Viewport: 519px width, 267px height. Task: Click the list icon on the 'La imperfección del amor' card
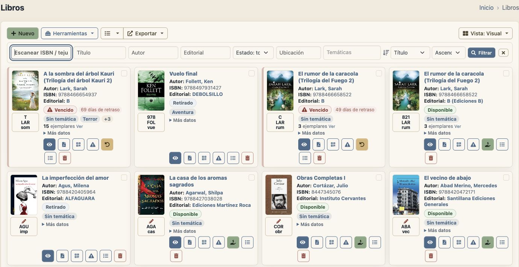(x=106, y=256)
